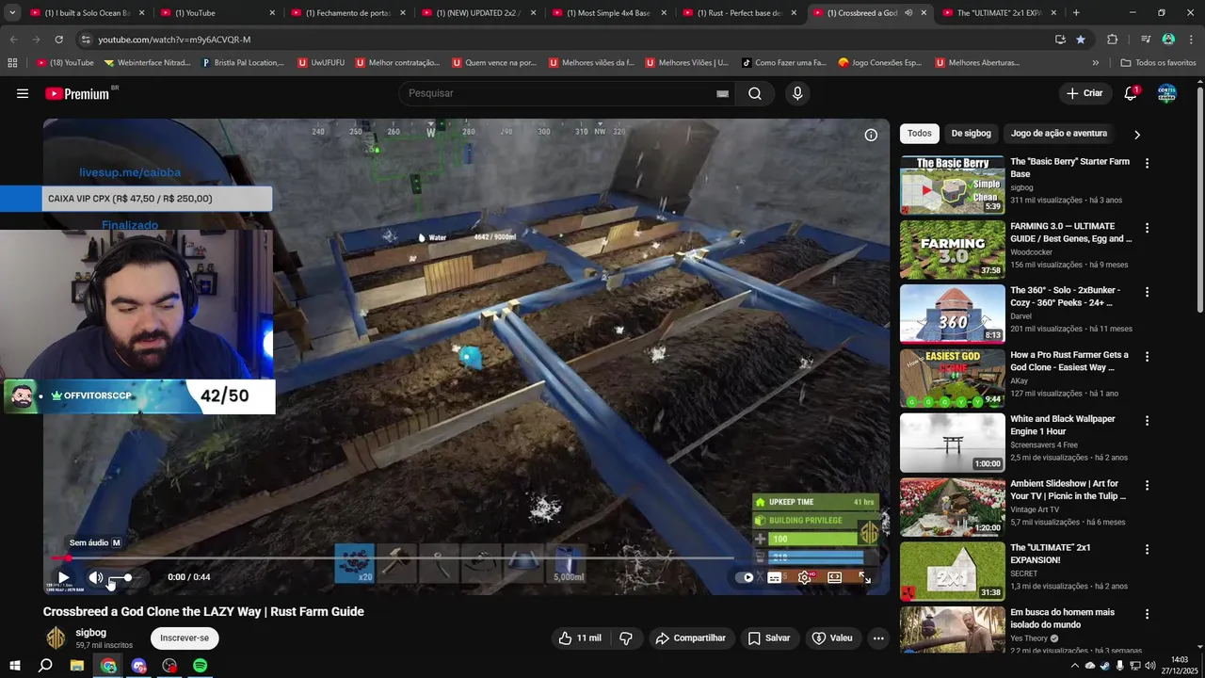Open the browser extensions puzzle icon
The width and height of the screenshot is (1205, 678).
click(1112, 40)
